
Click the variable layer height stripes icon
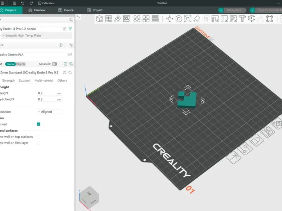click(155, 19)
